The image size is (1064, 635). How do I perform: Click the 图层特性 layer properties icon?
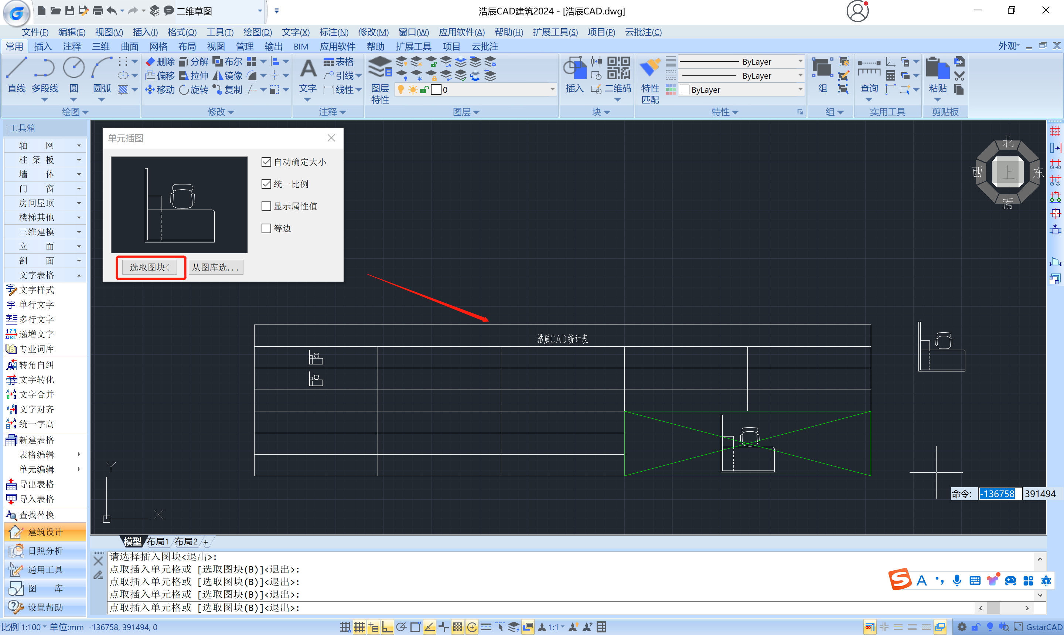pyautogui.click(x=379, y=79)
